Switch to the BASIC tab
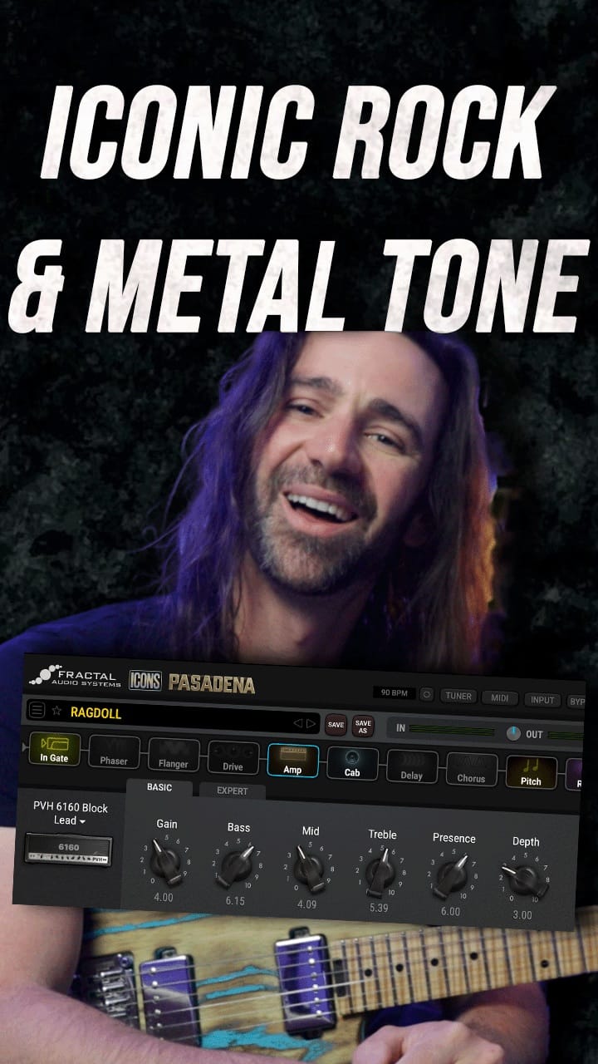Viewport: 598px width, 1064px height. [159, 786]
